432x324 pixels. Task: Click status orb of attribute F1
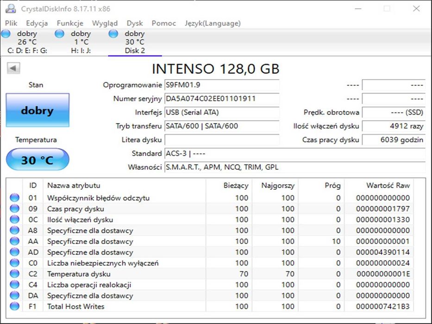pyautogui.click(x=14, y=306)
